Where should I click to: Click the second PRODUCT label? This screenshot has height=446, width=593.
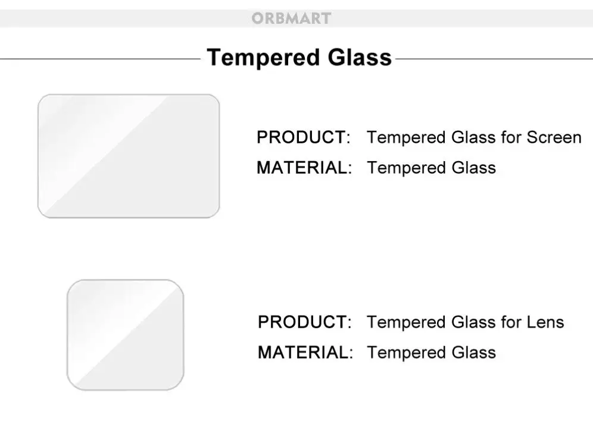point(304,322)
